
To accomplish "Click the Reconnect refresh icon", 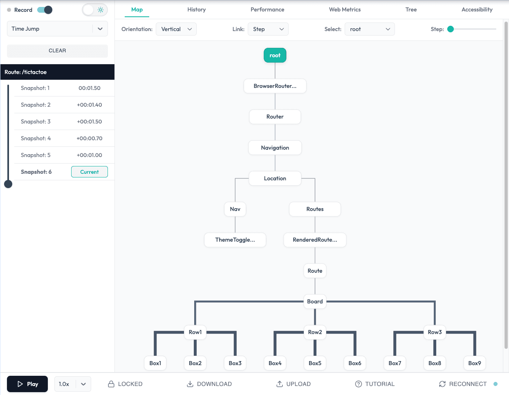I will coord(442,384).
